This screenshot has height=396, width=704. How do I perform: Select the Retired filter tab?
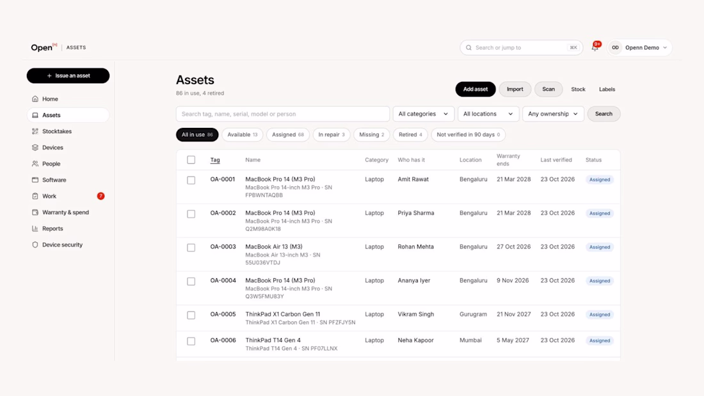click(410, 135)
